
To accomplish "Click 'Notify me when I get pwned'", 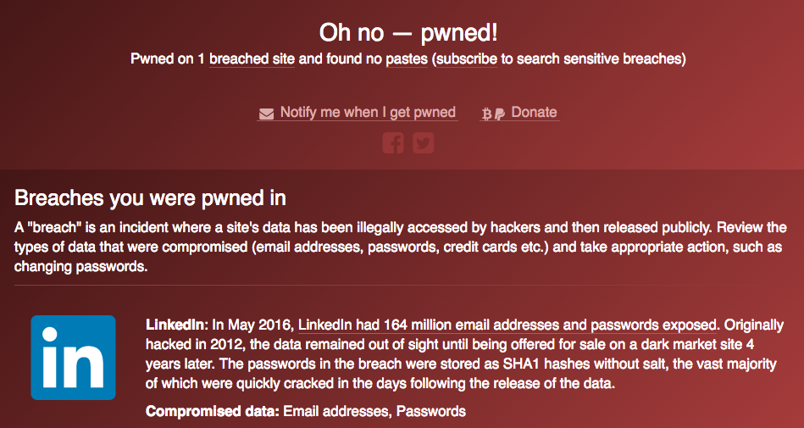I will [x=368, y=112].
